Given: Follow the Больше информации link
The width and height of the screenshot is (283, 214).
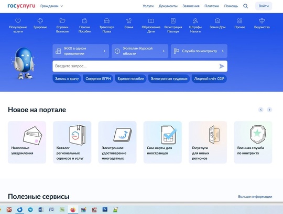Looking at the screenshot, I should [x=255, y=197].
